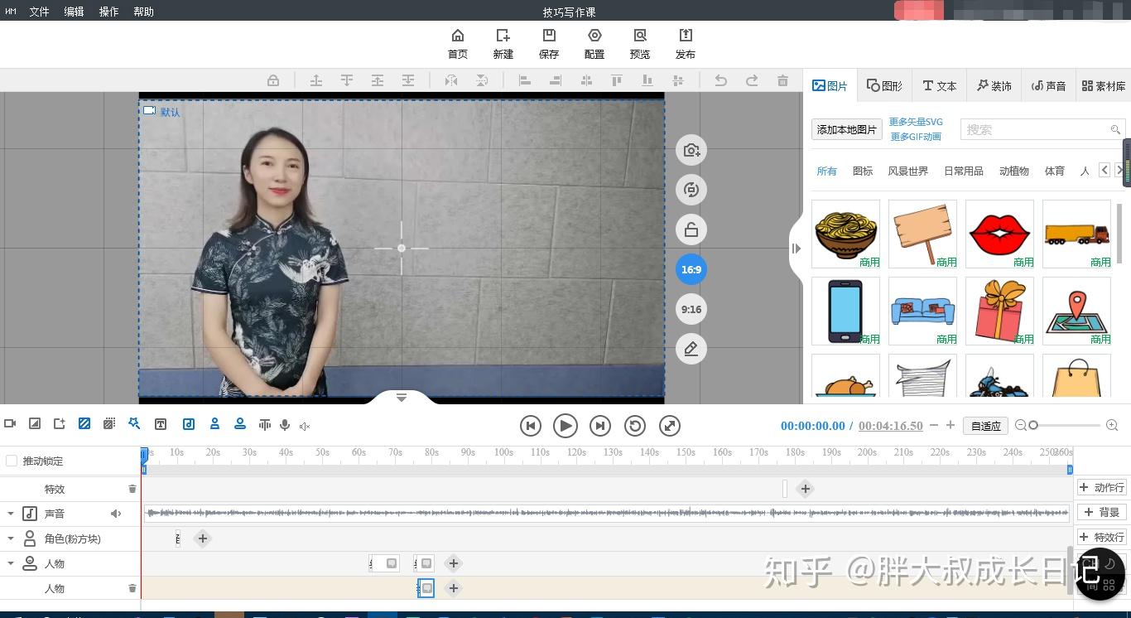1131x618 pixels.
Task: Click the 发布 publish icon
Action: pyautogui.click(x=686, y=36)
